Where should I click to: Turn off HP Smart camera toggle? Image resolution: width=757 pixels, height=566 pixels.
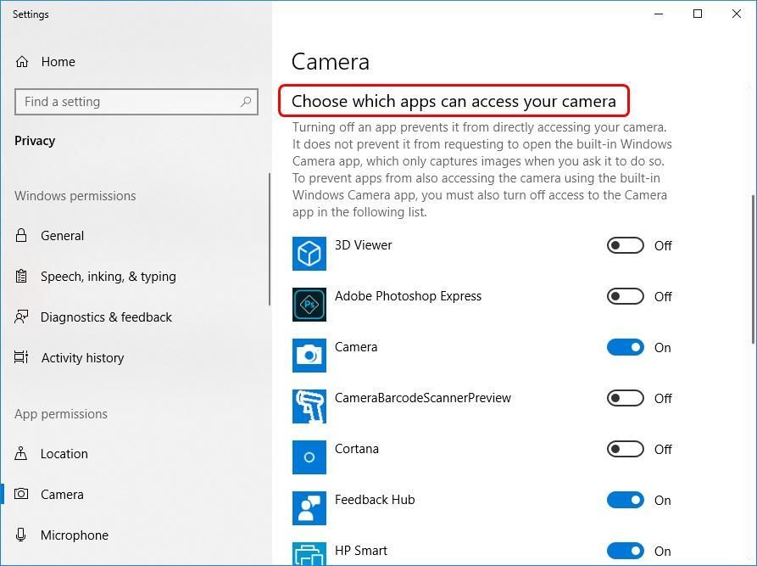[x=626, y=552]
